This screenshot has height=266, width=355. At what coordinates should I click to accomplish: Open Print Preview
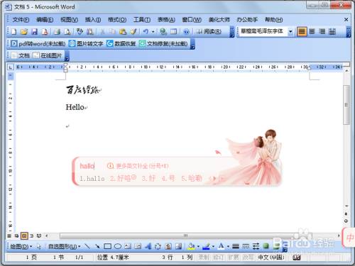67,32
